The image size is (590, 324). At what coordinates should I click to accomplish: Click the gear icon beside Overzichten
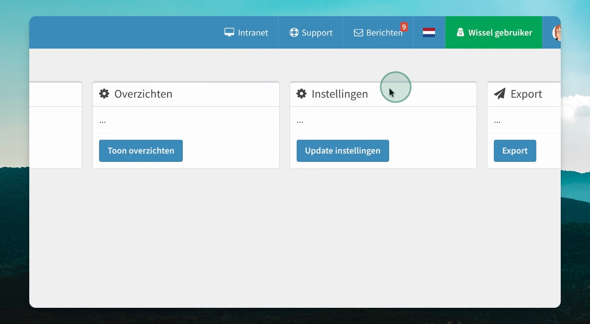point(104,94)
